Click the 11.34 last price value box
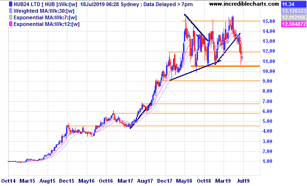The height and width of the screenshot is (186, 307). (293, 4)
